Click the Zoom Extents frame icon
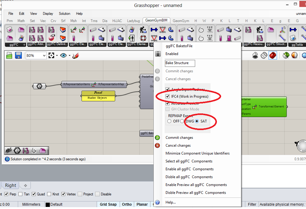Screen dimensions: 306x209 51,55
